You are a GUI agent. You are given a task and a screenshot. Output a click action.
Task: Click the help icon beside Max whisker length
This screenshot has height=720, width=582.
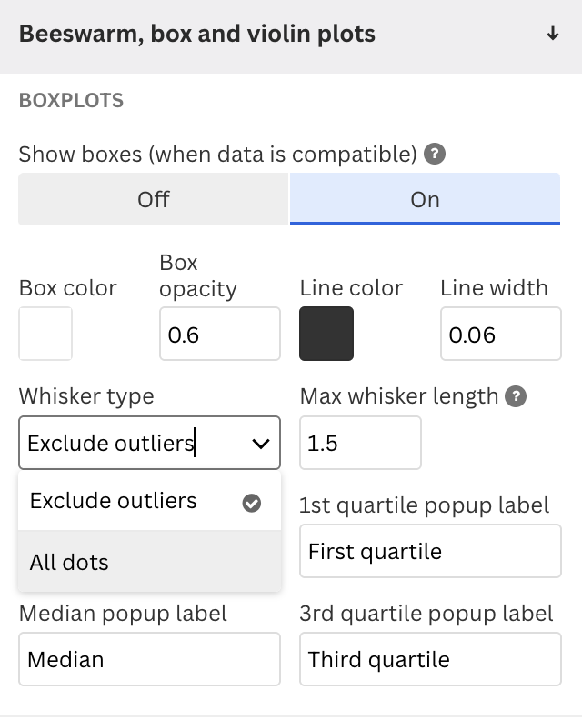tap(516, 396)
